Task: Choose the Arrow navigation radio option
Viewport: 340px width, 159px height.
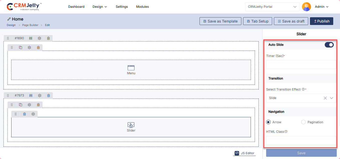Action: [268, 122]
